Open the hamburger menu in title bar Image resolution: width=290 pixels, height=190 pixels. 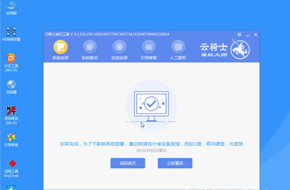[240, 35]
